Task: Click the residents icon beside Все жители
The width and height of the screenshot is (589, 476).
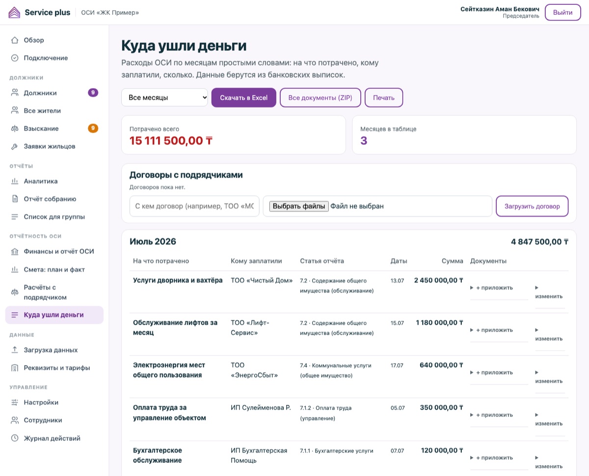Action: point(15,111)
